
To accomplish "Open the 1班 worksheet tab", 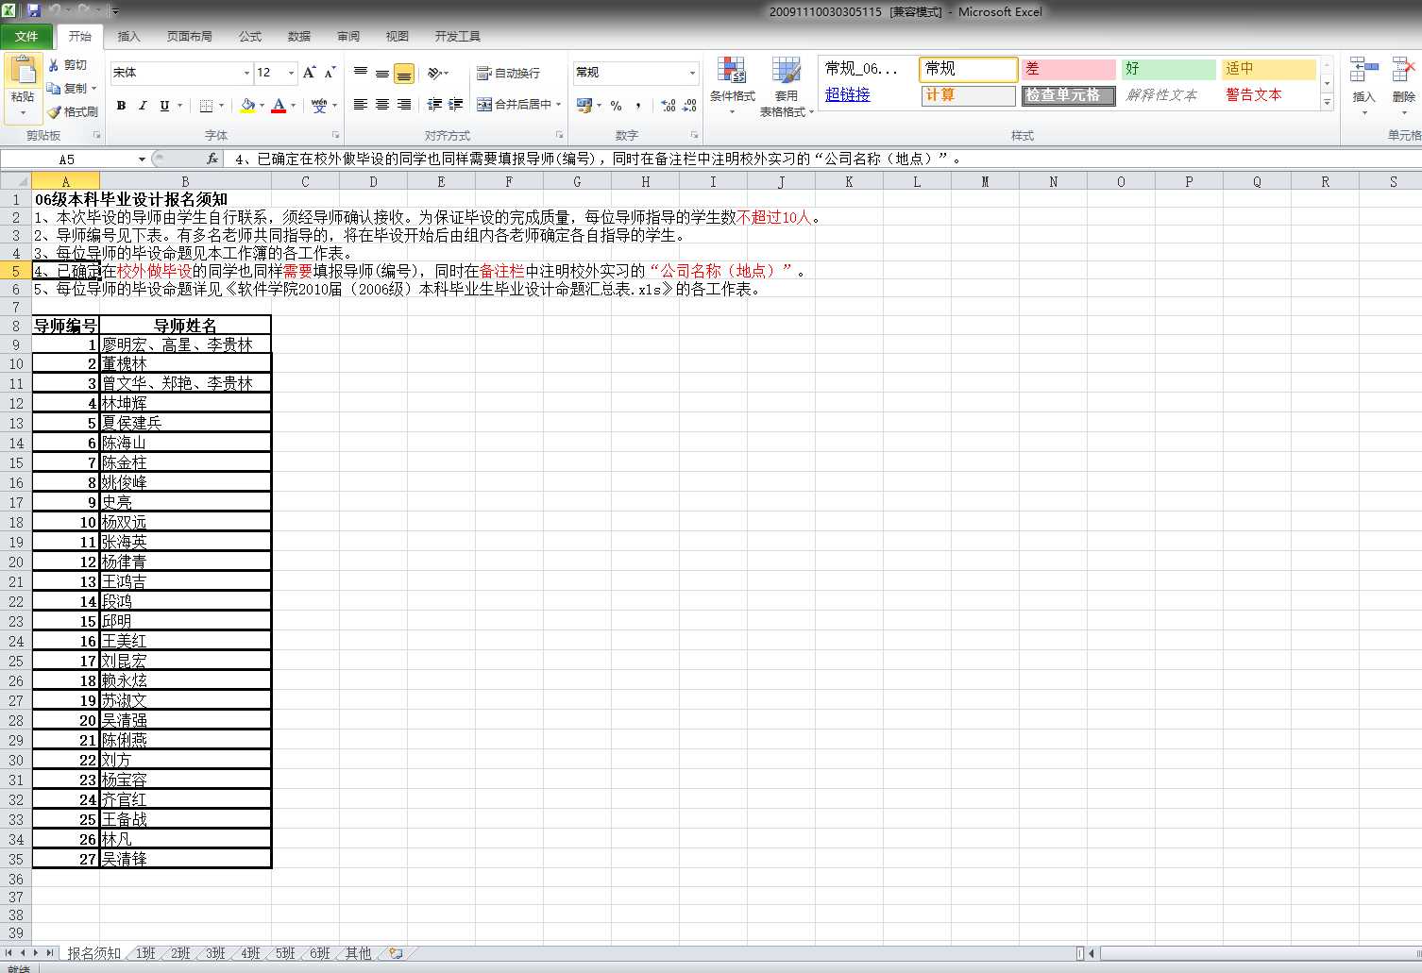I will click(145, 953).
